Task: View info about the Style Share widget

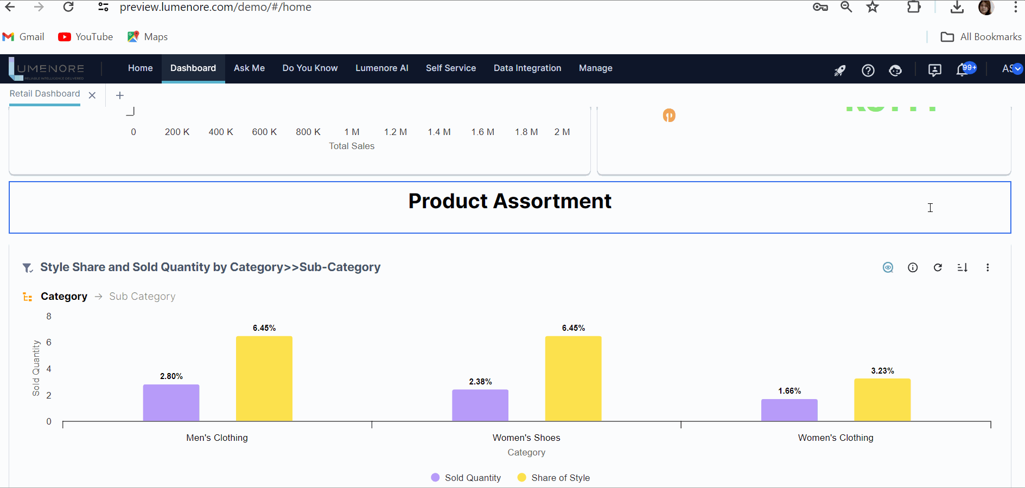Action: tap(913, 268)
